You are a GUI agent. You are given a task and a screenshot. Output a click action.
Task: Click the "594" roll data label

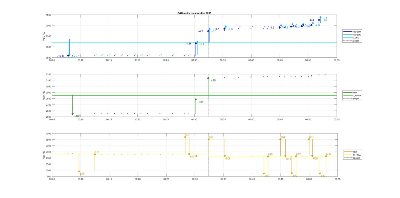[x=283, y=137]
